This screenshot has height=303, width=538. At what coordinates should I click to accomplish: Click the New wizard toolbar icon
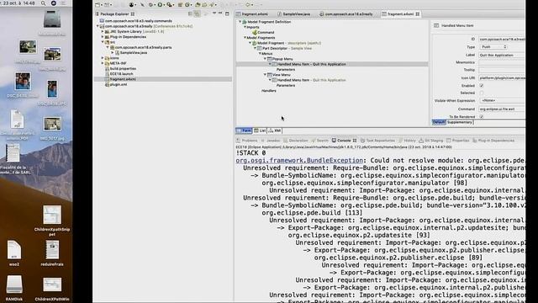point(98,5)
